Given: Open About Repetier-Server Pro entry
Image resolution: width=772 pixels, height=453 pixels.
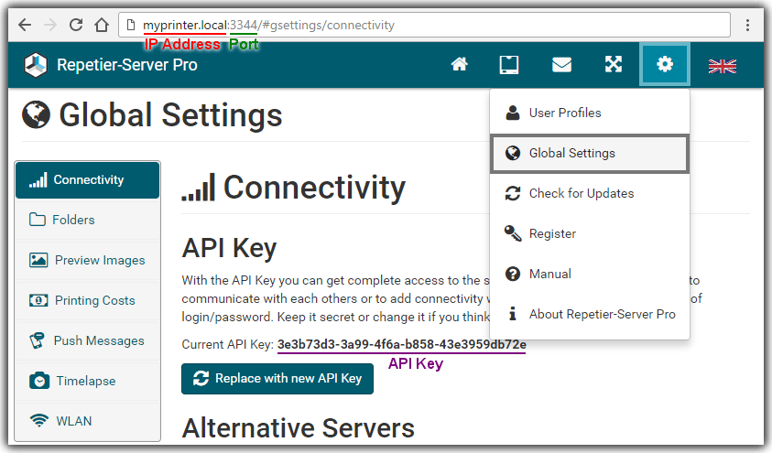Looking at the screenshot, I should point(590,314).
